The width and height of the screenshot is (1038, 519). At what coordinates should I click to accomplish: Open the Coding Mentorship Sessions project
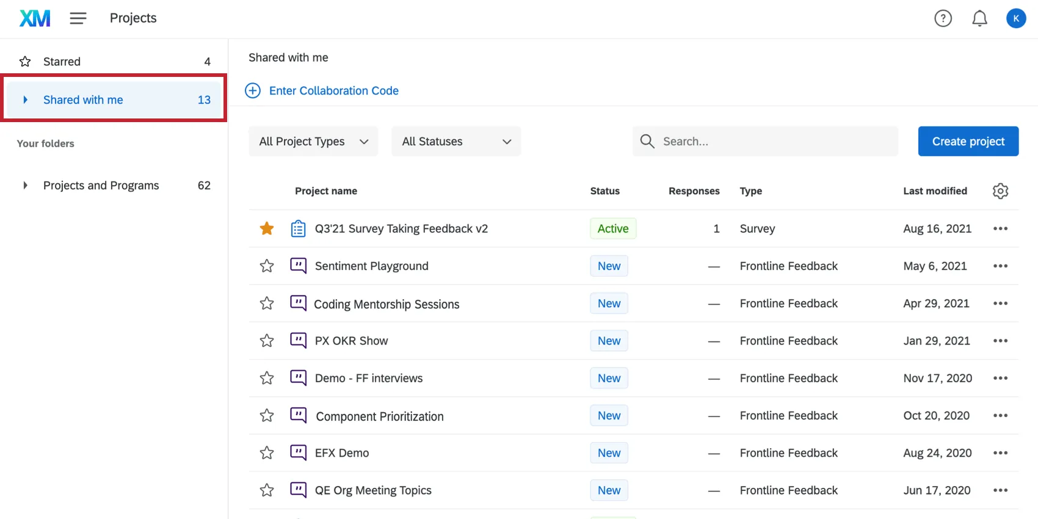point(387,304)
